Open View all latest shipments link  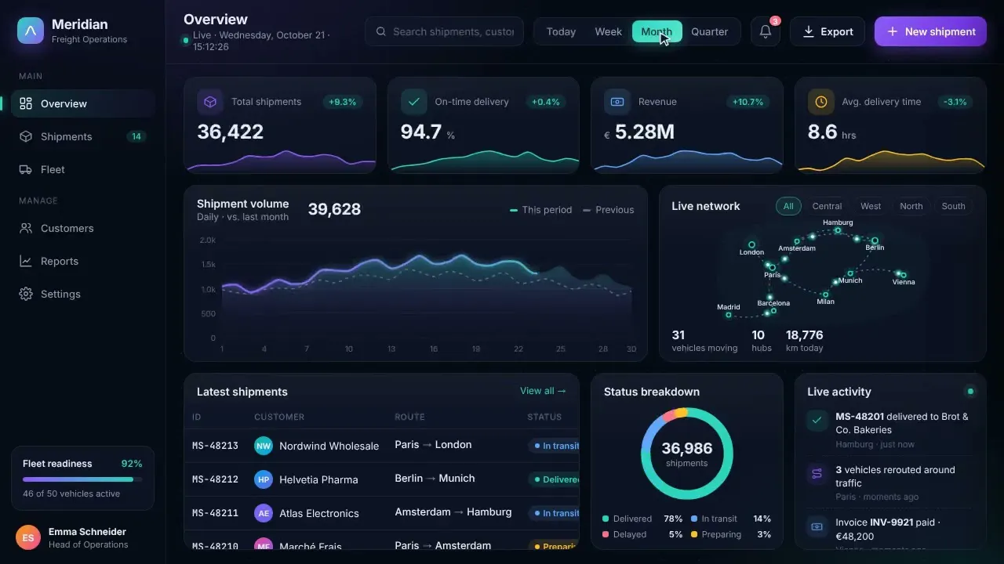(543, 391)
